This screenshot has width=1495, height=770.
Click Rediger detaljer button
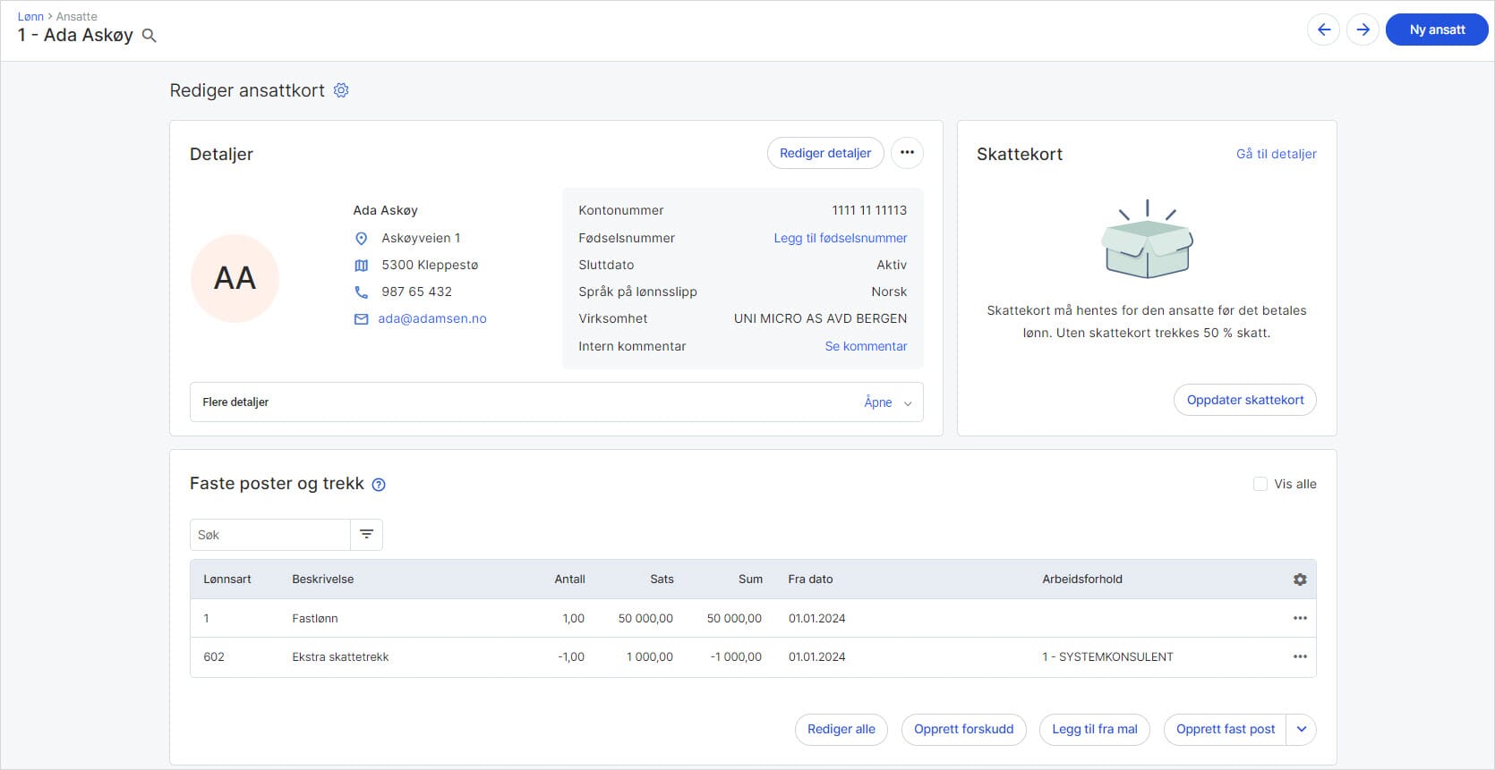coord(824,153)
